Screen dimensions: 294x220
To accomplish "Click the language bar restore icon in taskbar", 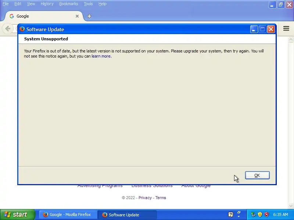I will [x=239, y=213].
